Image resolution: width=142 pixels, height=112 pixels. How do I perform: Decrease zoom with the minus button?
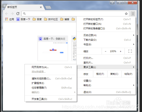[106, 51]
